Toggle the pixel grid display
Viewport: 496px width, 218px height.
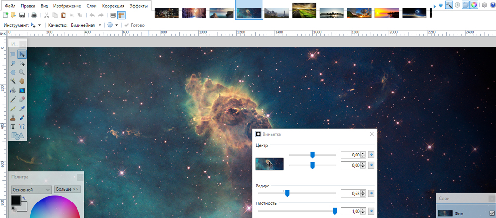point(113,15)
